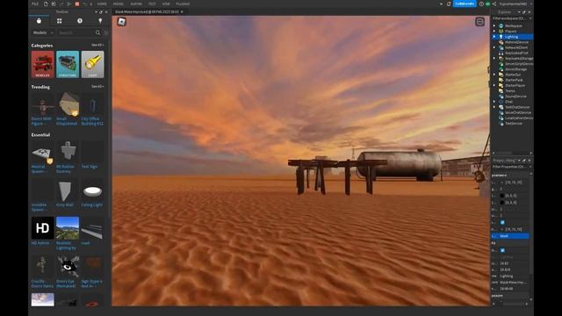Select Teams in Explorer
The image size is (562, 316).
pos(509,90)
